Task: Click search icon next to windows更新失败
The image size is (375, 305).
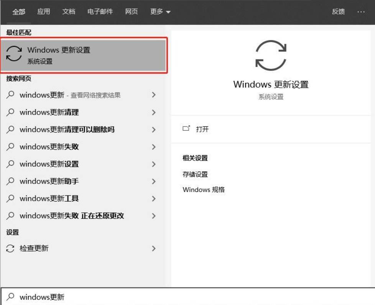Action: pyautogui.click(x=10, y=146)
